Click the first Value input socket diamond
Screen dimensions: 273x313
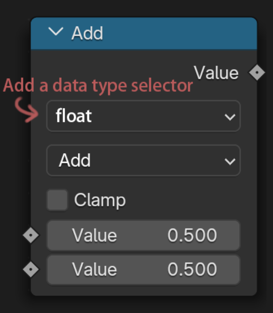coord(31,235)
